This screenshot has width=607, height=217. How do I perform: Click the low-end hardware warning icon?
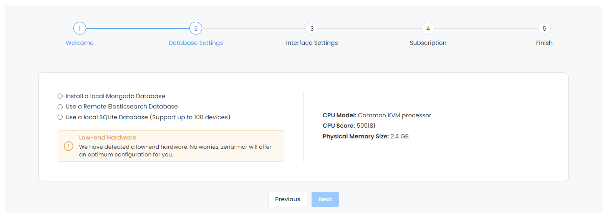[68, 146]
